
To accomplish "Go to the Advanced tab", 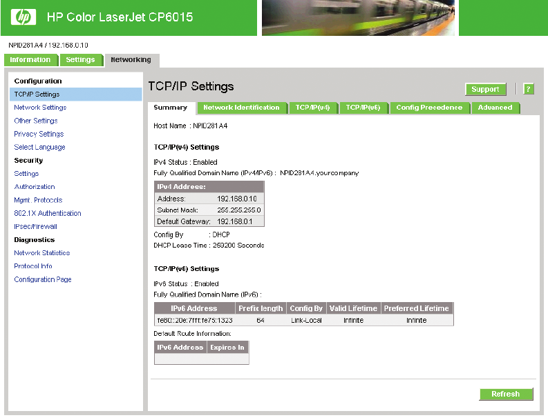I will tap(495, 108).
